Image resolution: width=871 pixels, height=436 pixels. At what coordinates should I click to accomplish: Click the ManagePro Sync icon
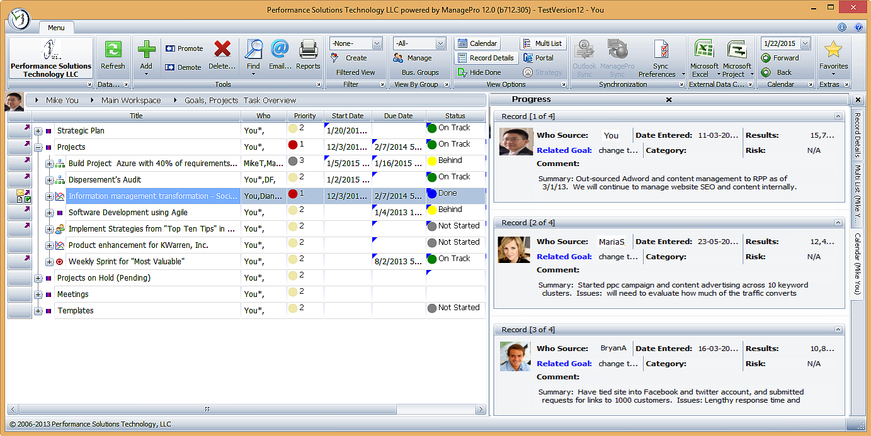point(617,49)
